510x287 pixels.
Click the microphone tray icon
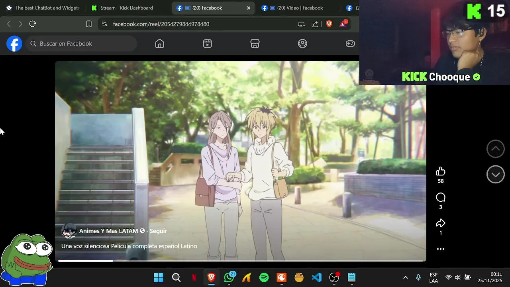(x=418, y=277)
